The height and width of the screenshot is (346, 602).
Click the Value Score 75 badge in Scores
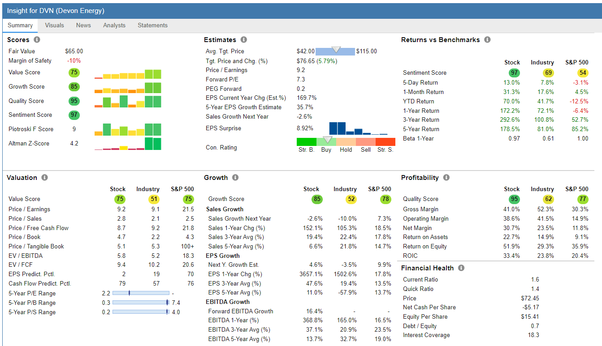tap(74, 73)
